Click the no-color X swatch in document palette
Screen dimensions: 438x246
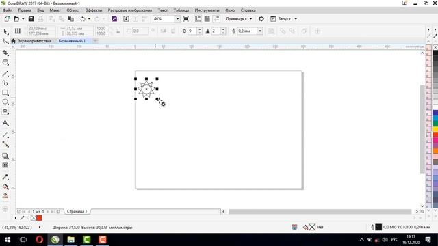pyautogui.click(x=34, y=217)
